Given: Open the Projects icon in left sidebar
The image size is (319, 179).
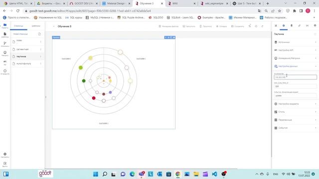Looking at the screenshot, I should tap(5, 26).
